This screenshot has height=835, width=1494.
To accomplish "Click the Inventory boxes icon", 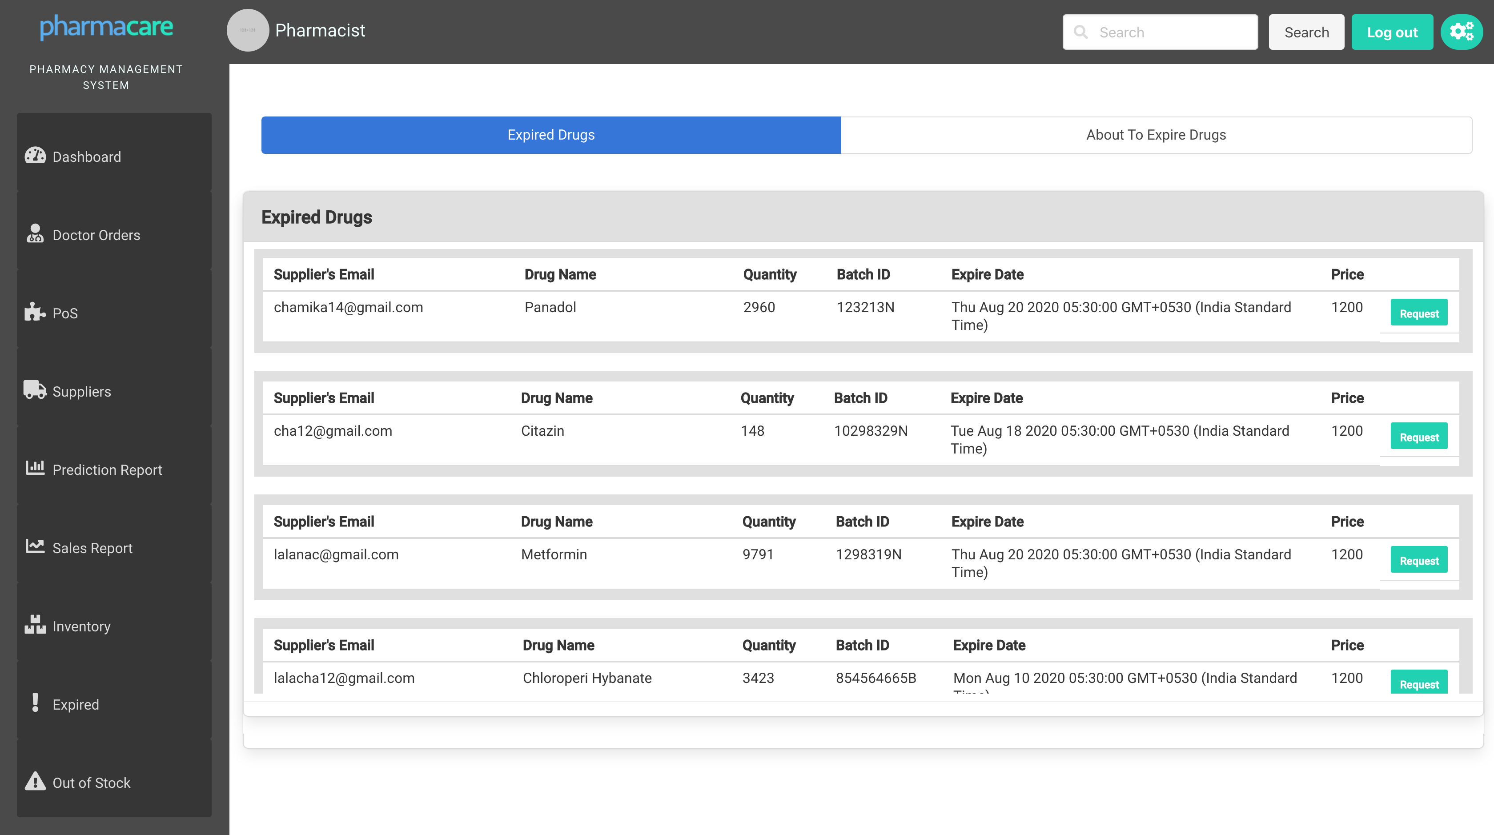I will (x=35, y=625).
